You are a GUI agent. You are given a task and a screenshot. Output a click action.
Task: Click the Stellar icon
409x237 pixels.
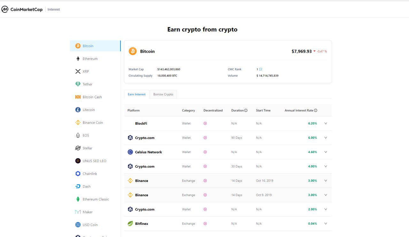coord(78,148)
